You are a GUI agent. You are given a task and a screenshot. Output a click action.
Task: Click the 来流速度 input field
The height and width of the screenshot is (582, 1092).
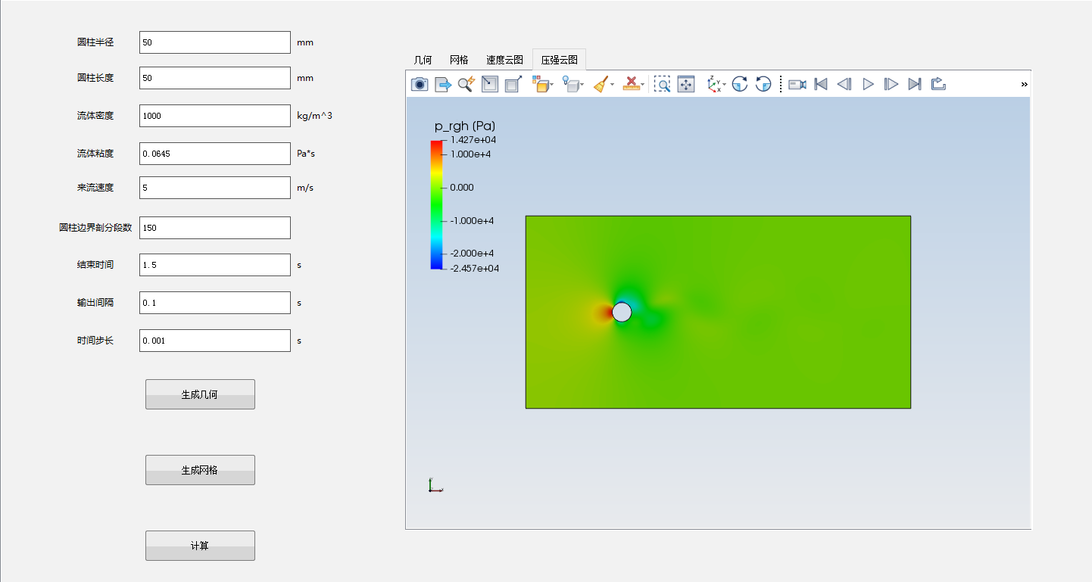click(x=215, y=188)
